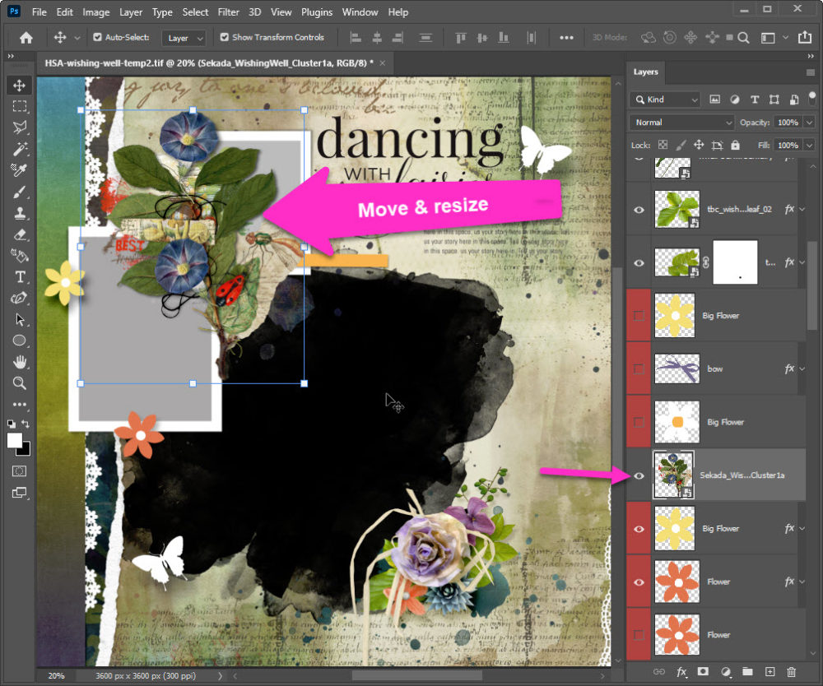This screenshot has height=686, width=823.
Task: Select the Zoom tool
Action: [x=20, y=383]
